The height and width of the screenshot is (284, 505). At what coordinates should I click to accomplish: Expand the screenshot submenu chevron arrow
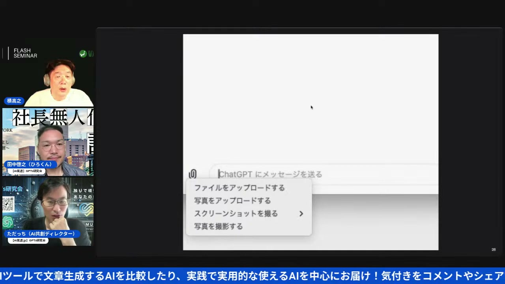301,214
